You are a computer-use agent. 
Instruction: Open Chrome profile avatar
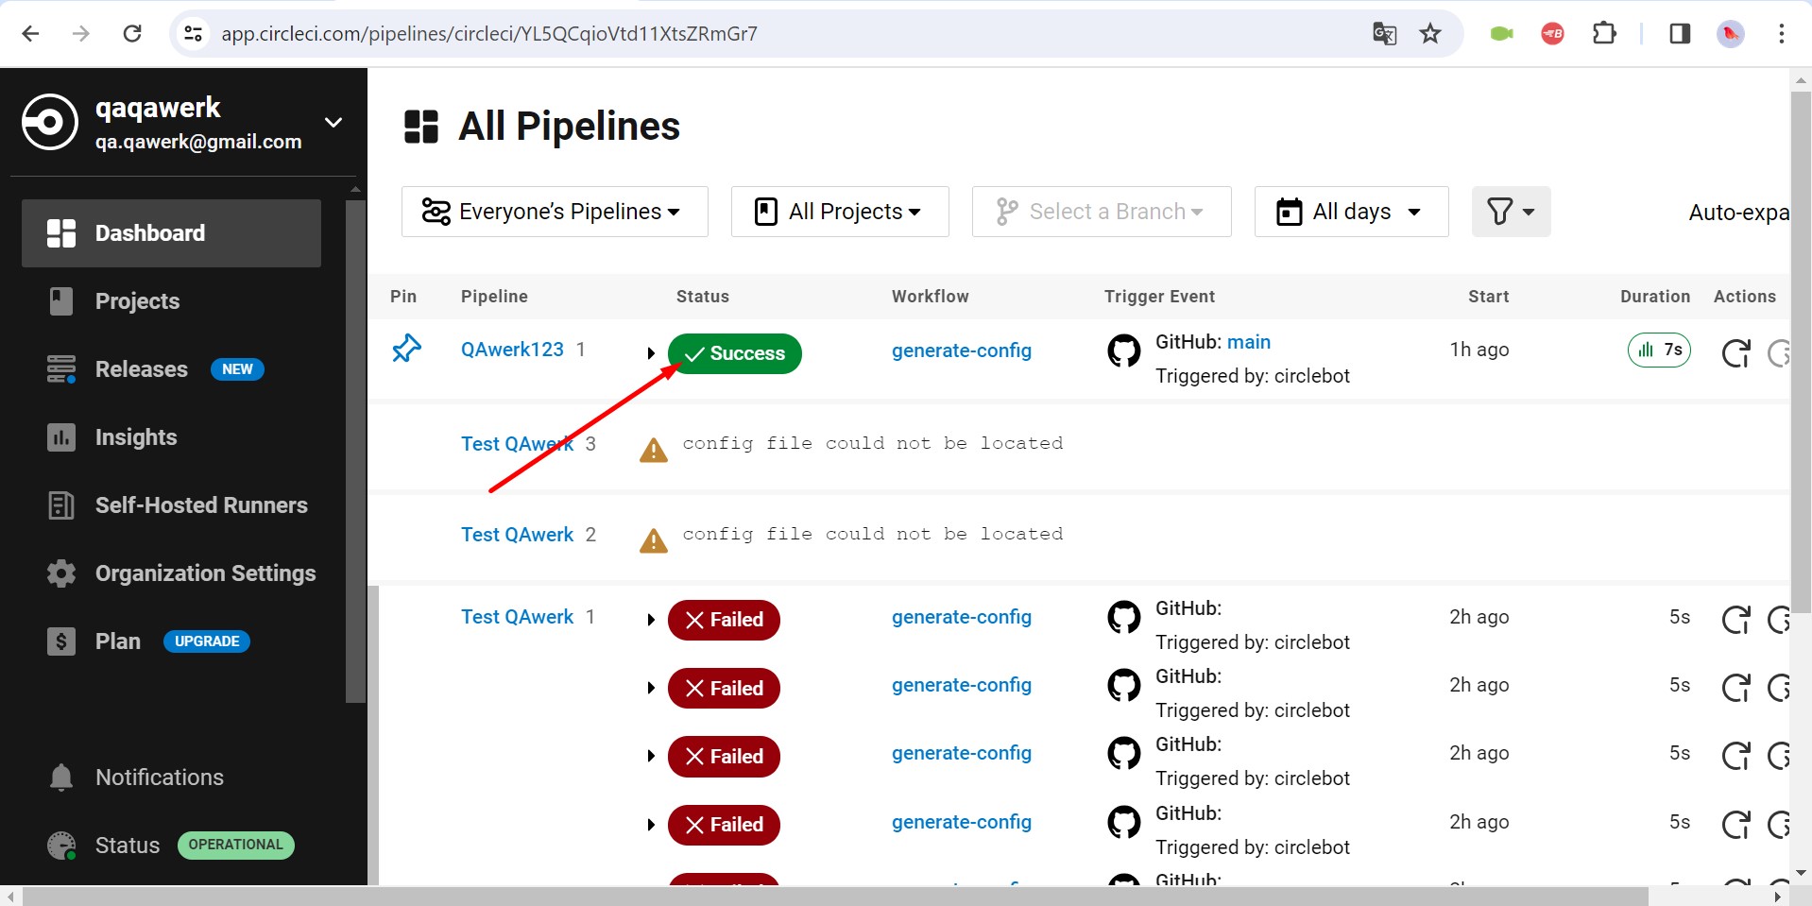pyautogui.click(x=1731, y=34)
